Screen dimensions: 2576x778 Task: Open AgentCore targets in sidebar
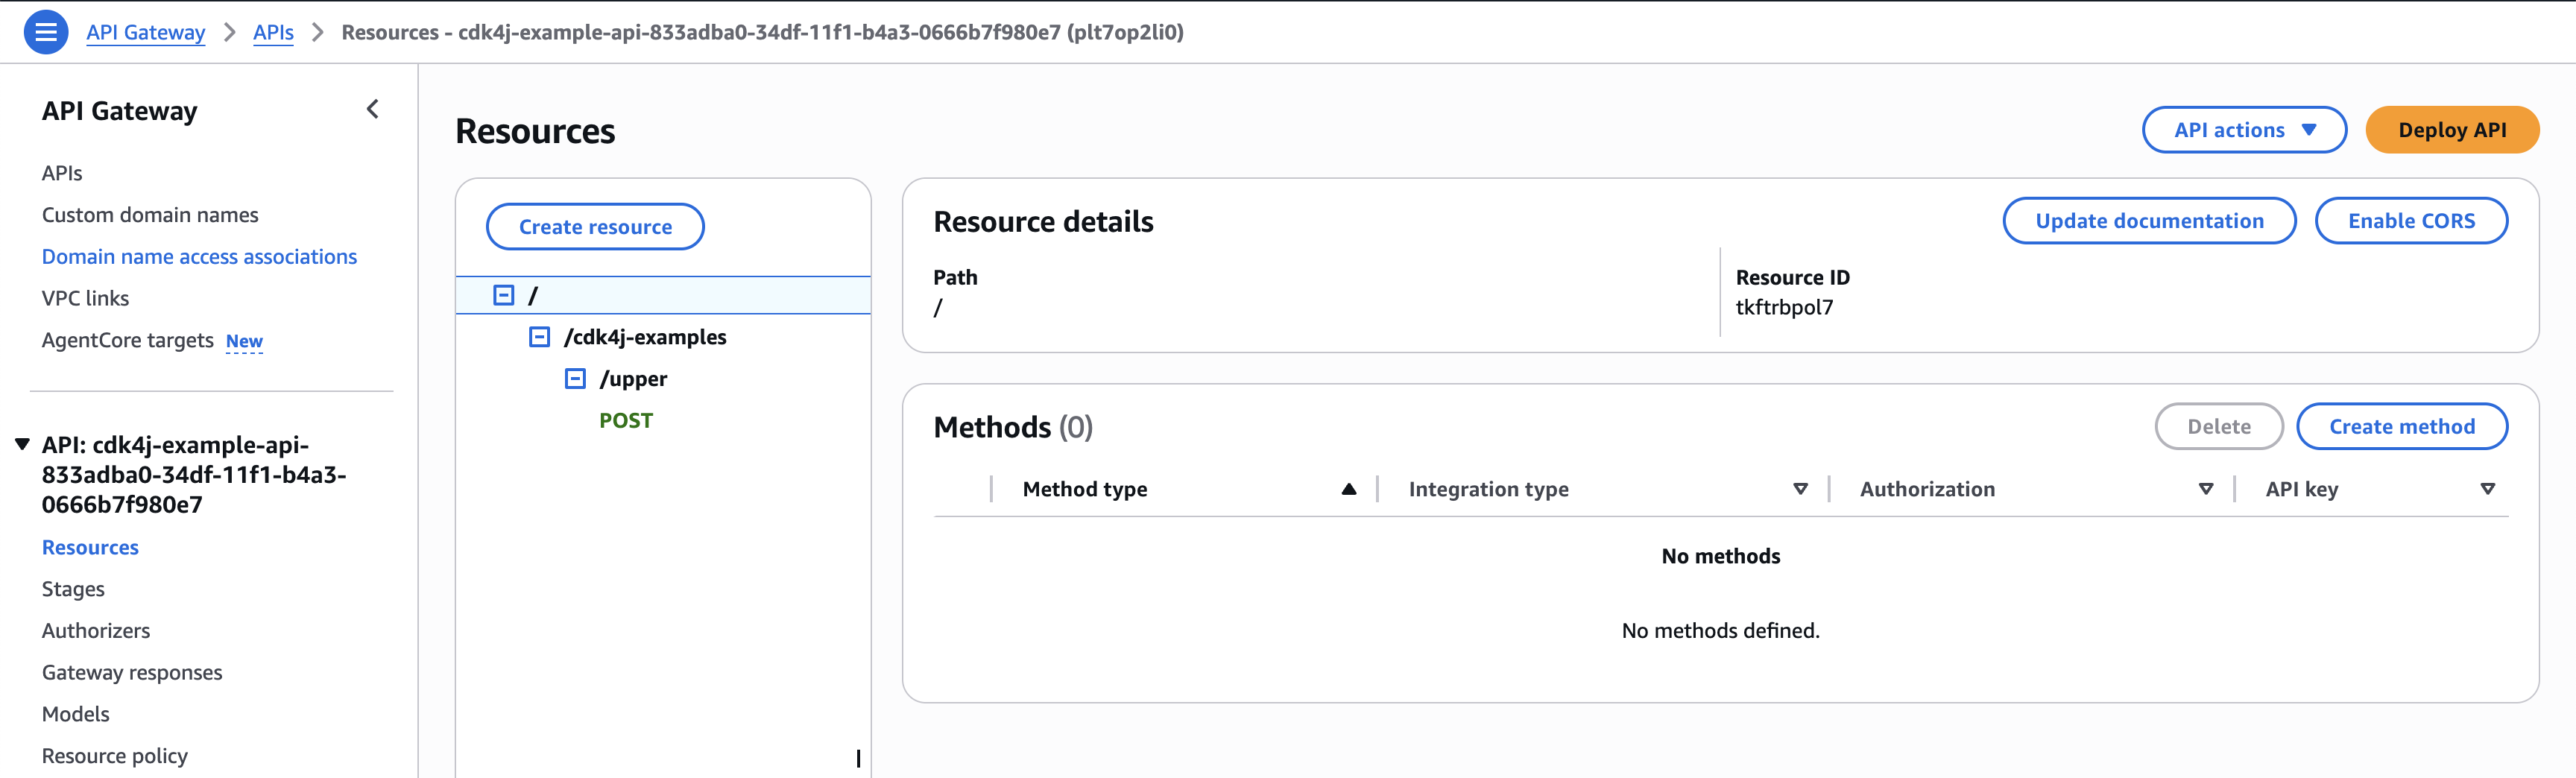pyautogui.click(x=127, y=340)
